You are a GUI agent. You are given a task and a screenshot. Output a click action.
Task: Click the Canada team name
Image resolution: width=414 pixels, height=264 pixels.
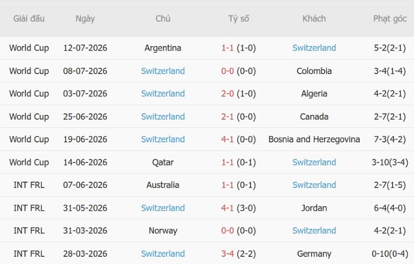tap(314, 116)
